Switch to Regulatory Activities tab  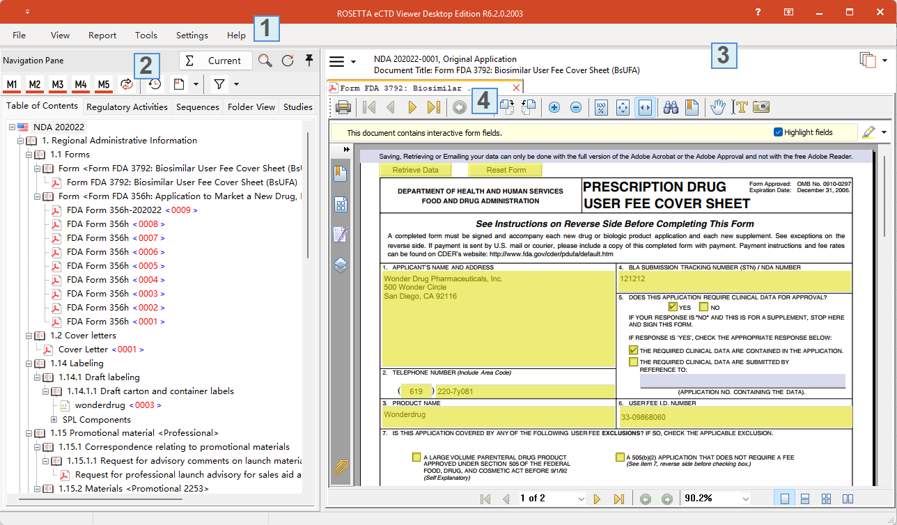point(127,107)
